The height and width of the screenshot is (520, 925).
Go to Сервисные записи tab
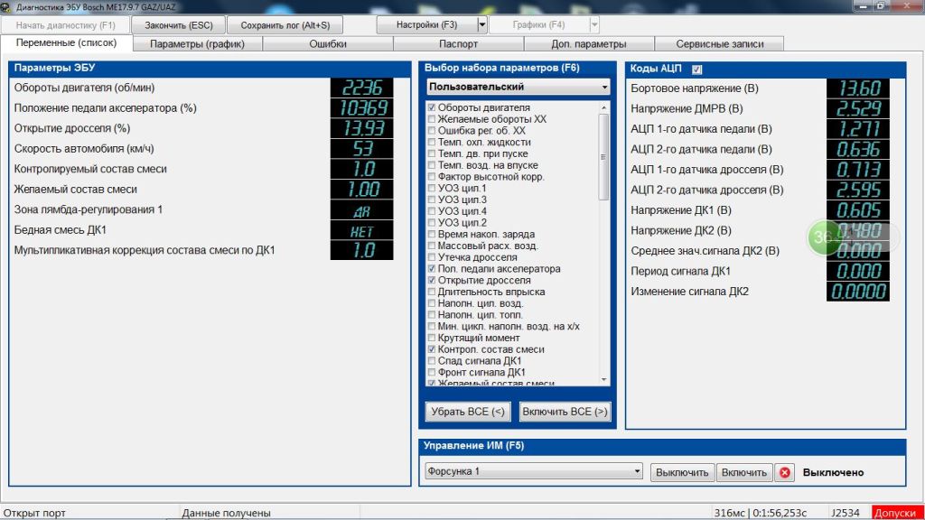[718, 43]
